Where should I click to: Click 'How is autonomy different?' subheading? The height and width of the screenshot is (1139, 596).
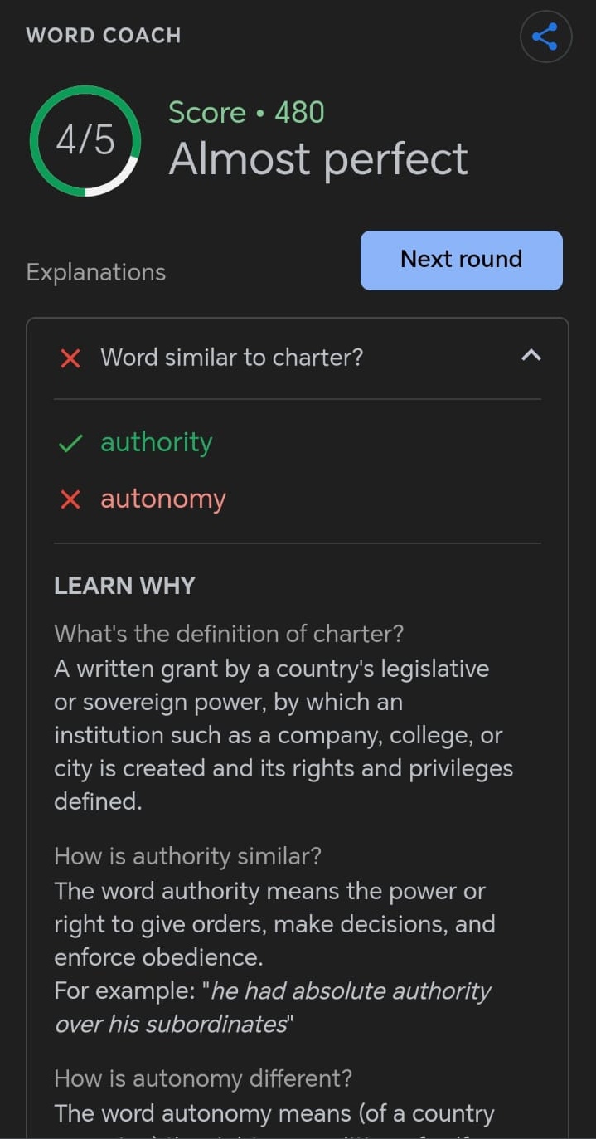click(x=203, y=1078)
